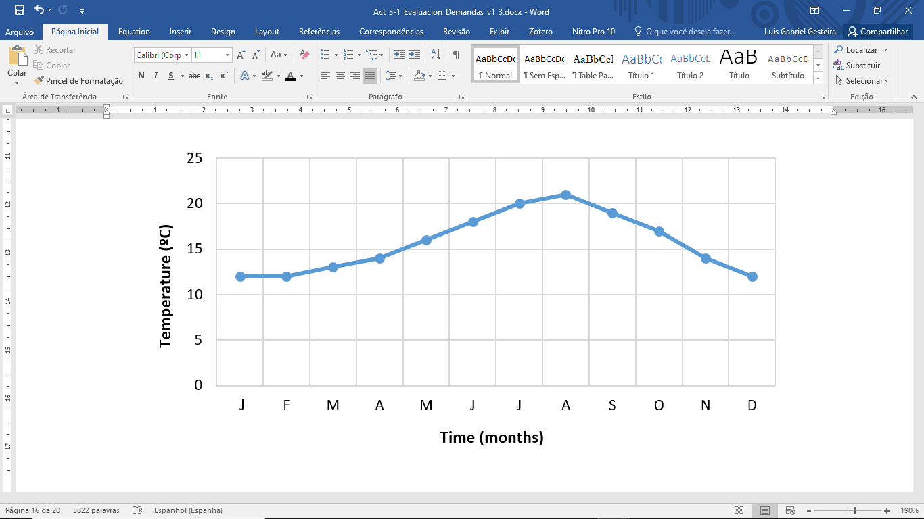Toggle italic formatting

(156, 76)
